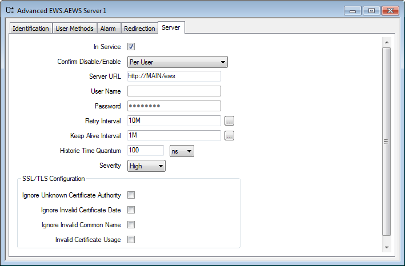This screenshot has width=405, height=266.
Task: Switch to the Identification tab
Action: (x=31, y=29)
